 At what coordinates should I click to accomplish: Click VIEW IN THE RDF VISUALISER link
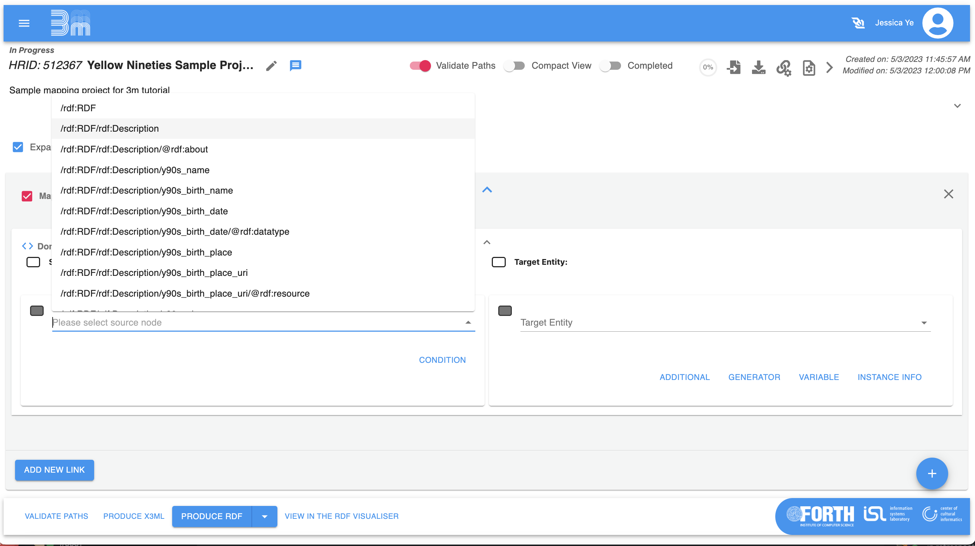pos(341,516)
